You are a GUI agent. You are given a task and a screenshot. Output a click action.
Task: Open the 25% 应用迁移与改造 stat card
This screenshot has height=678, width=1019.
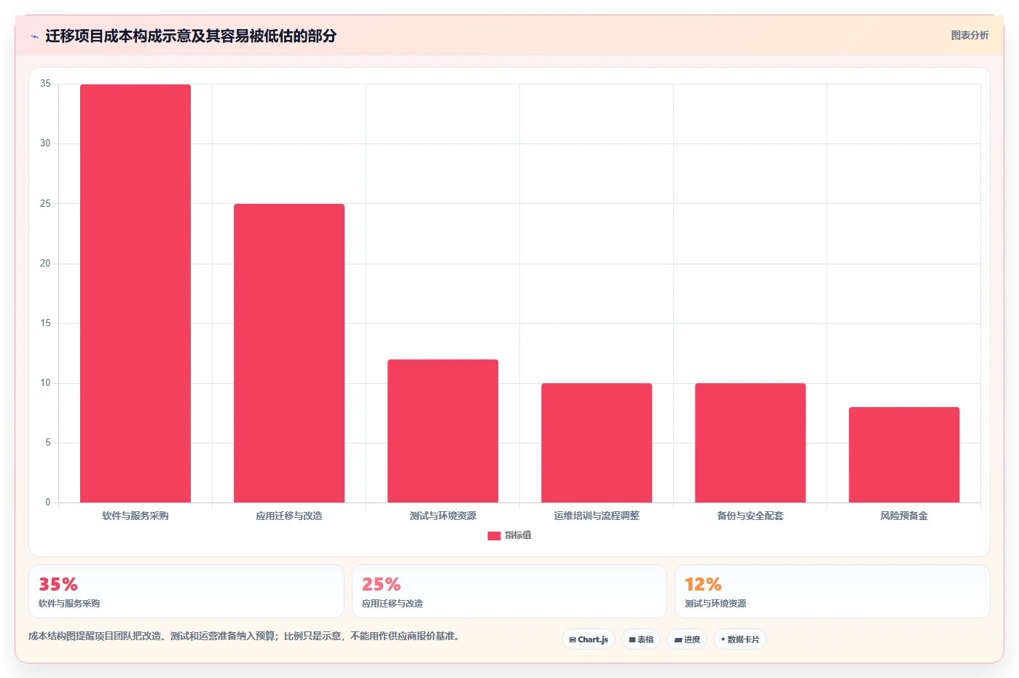point(509,591)
